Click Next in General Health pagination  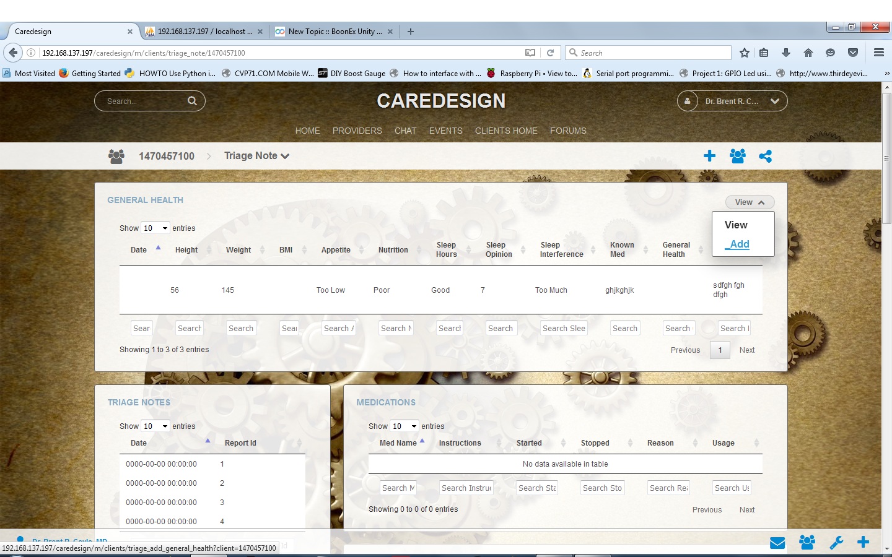point(746,350)
